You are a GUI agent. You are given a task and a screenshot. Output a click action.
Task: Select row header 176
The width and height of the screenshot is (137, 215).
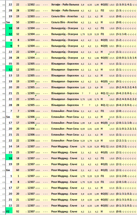[4, 188]
